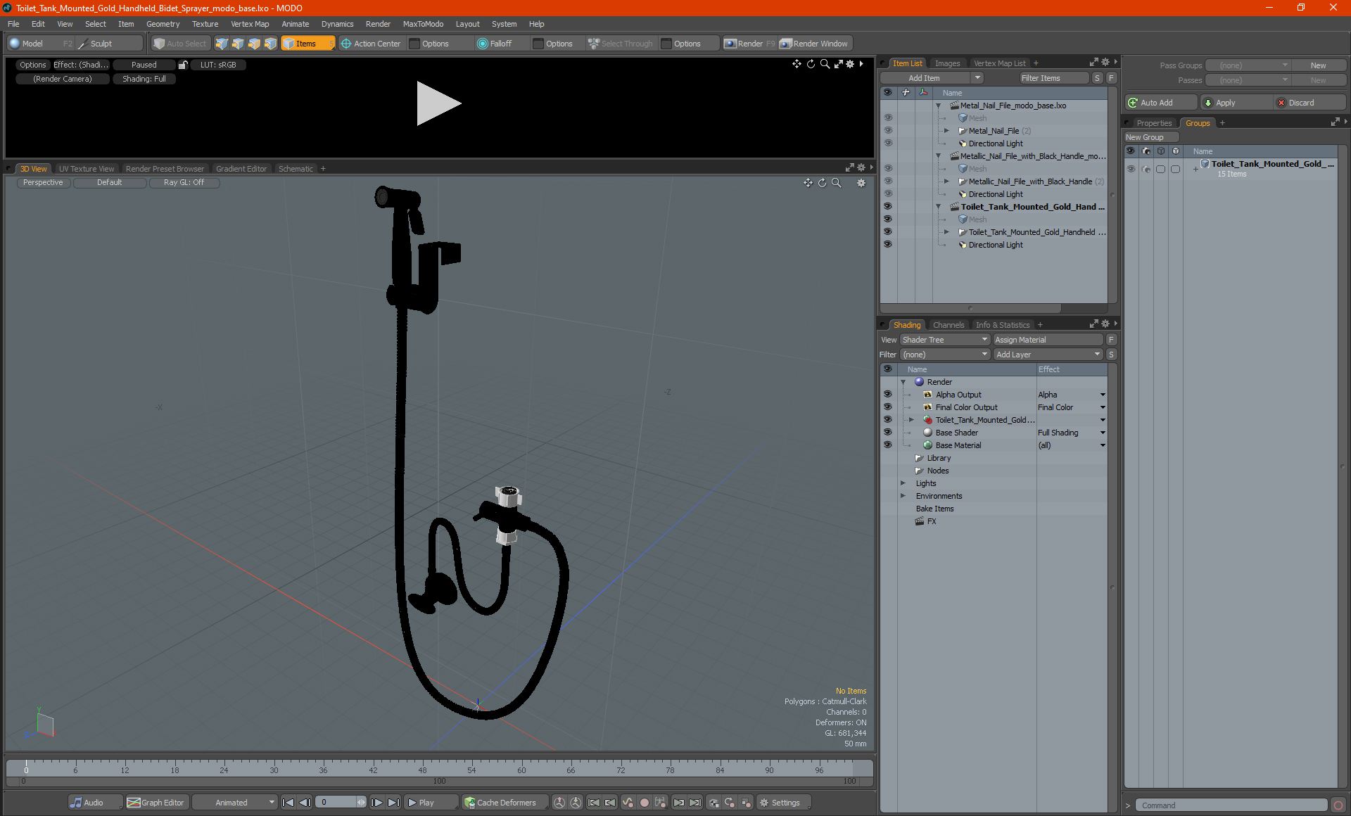Hide Final Color Output layer
This screenshot has height=816, width=1351.
coord(887,407)
